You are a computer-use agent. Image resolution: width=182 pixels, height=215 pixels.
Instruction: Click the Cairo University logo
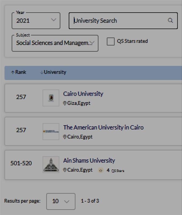[x=51, y=98]
